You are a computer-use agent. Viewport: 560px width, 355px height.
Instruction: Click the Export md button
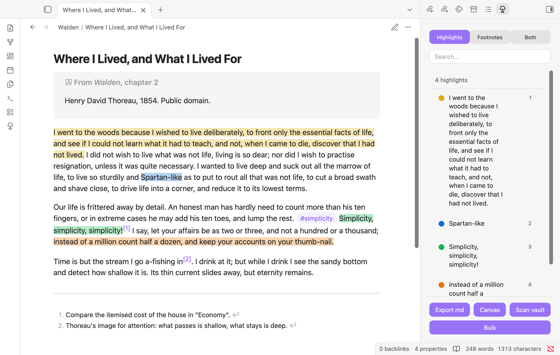[450, 310]
